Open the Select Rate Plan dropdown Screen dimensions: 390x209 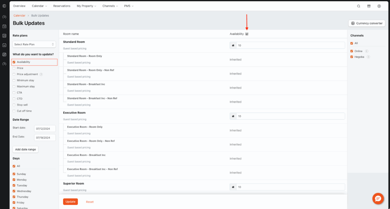tap(34, 44)
